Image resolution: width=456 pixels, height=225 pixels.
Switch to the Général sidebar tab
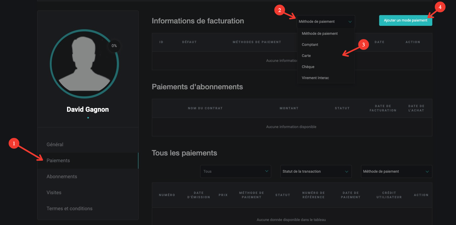pyautogui.click(x=55, y=144)
